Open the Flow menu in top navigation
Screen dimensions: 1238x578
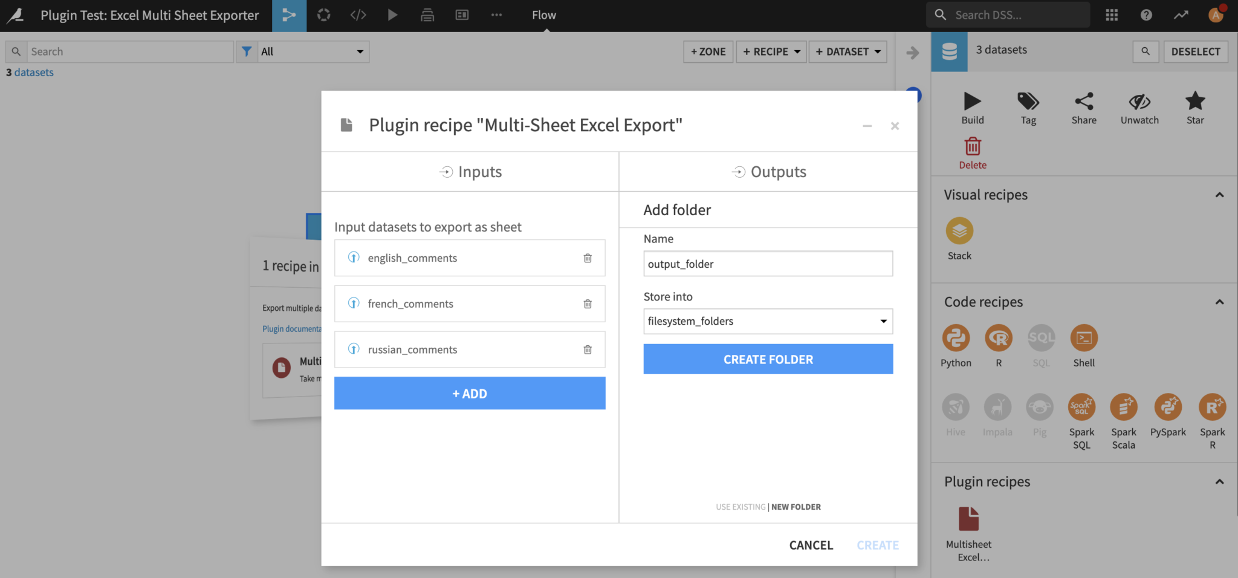click(x=543, y=15)
